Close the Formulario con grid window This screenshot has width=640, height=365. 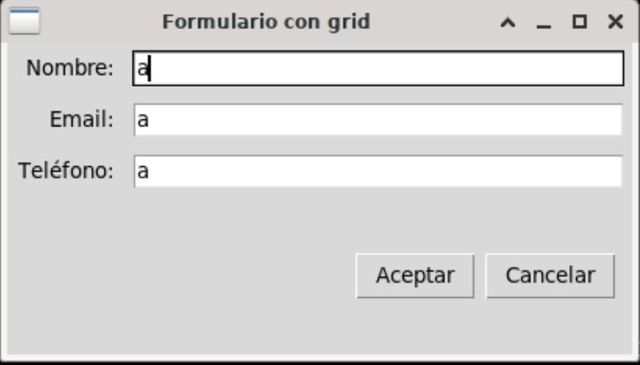(x=615, y=23)
